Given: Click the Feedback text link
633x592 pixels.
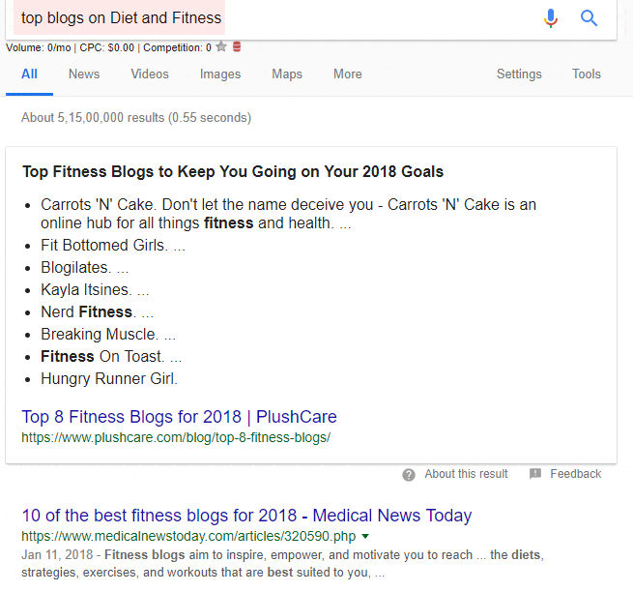Looking at the screenshot, I should pyautogui.click(x=575, y=474).
